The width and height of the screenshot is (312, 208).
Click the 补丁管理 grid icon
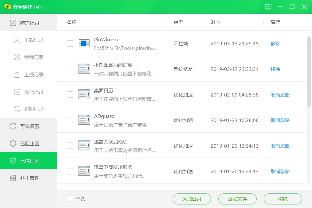click(x=13, y=178)
